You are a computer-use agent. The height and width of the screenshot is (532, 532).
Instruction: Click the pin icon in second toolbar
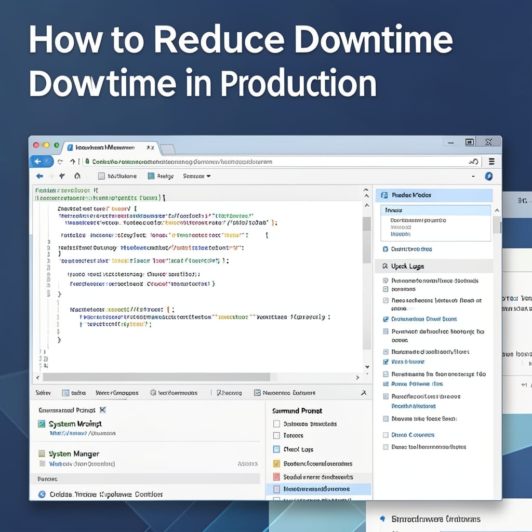(62, 176)
